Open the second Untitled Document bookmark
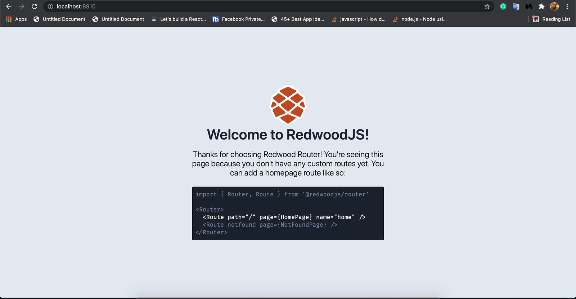 (x=118, y=19)
